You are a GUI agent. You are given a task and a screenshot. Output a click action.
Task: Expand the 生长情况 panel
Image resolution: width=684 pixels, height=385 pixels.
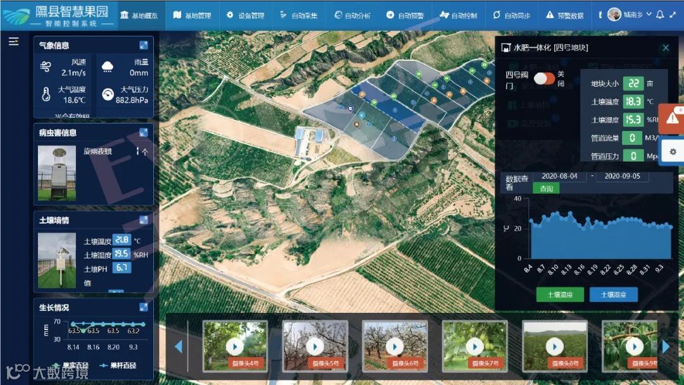(144, 307)
